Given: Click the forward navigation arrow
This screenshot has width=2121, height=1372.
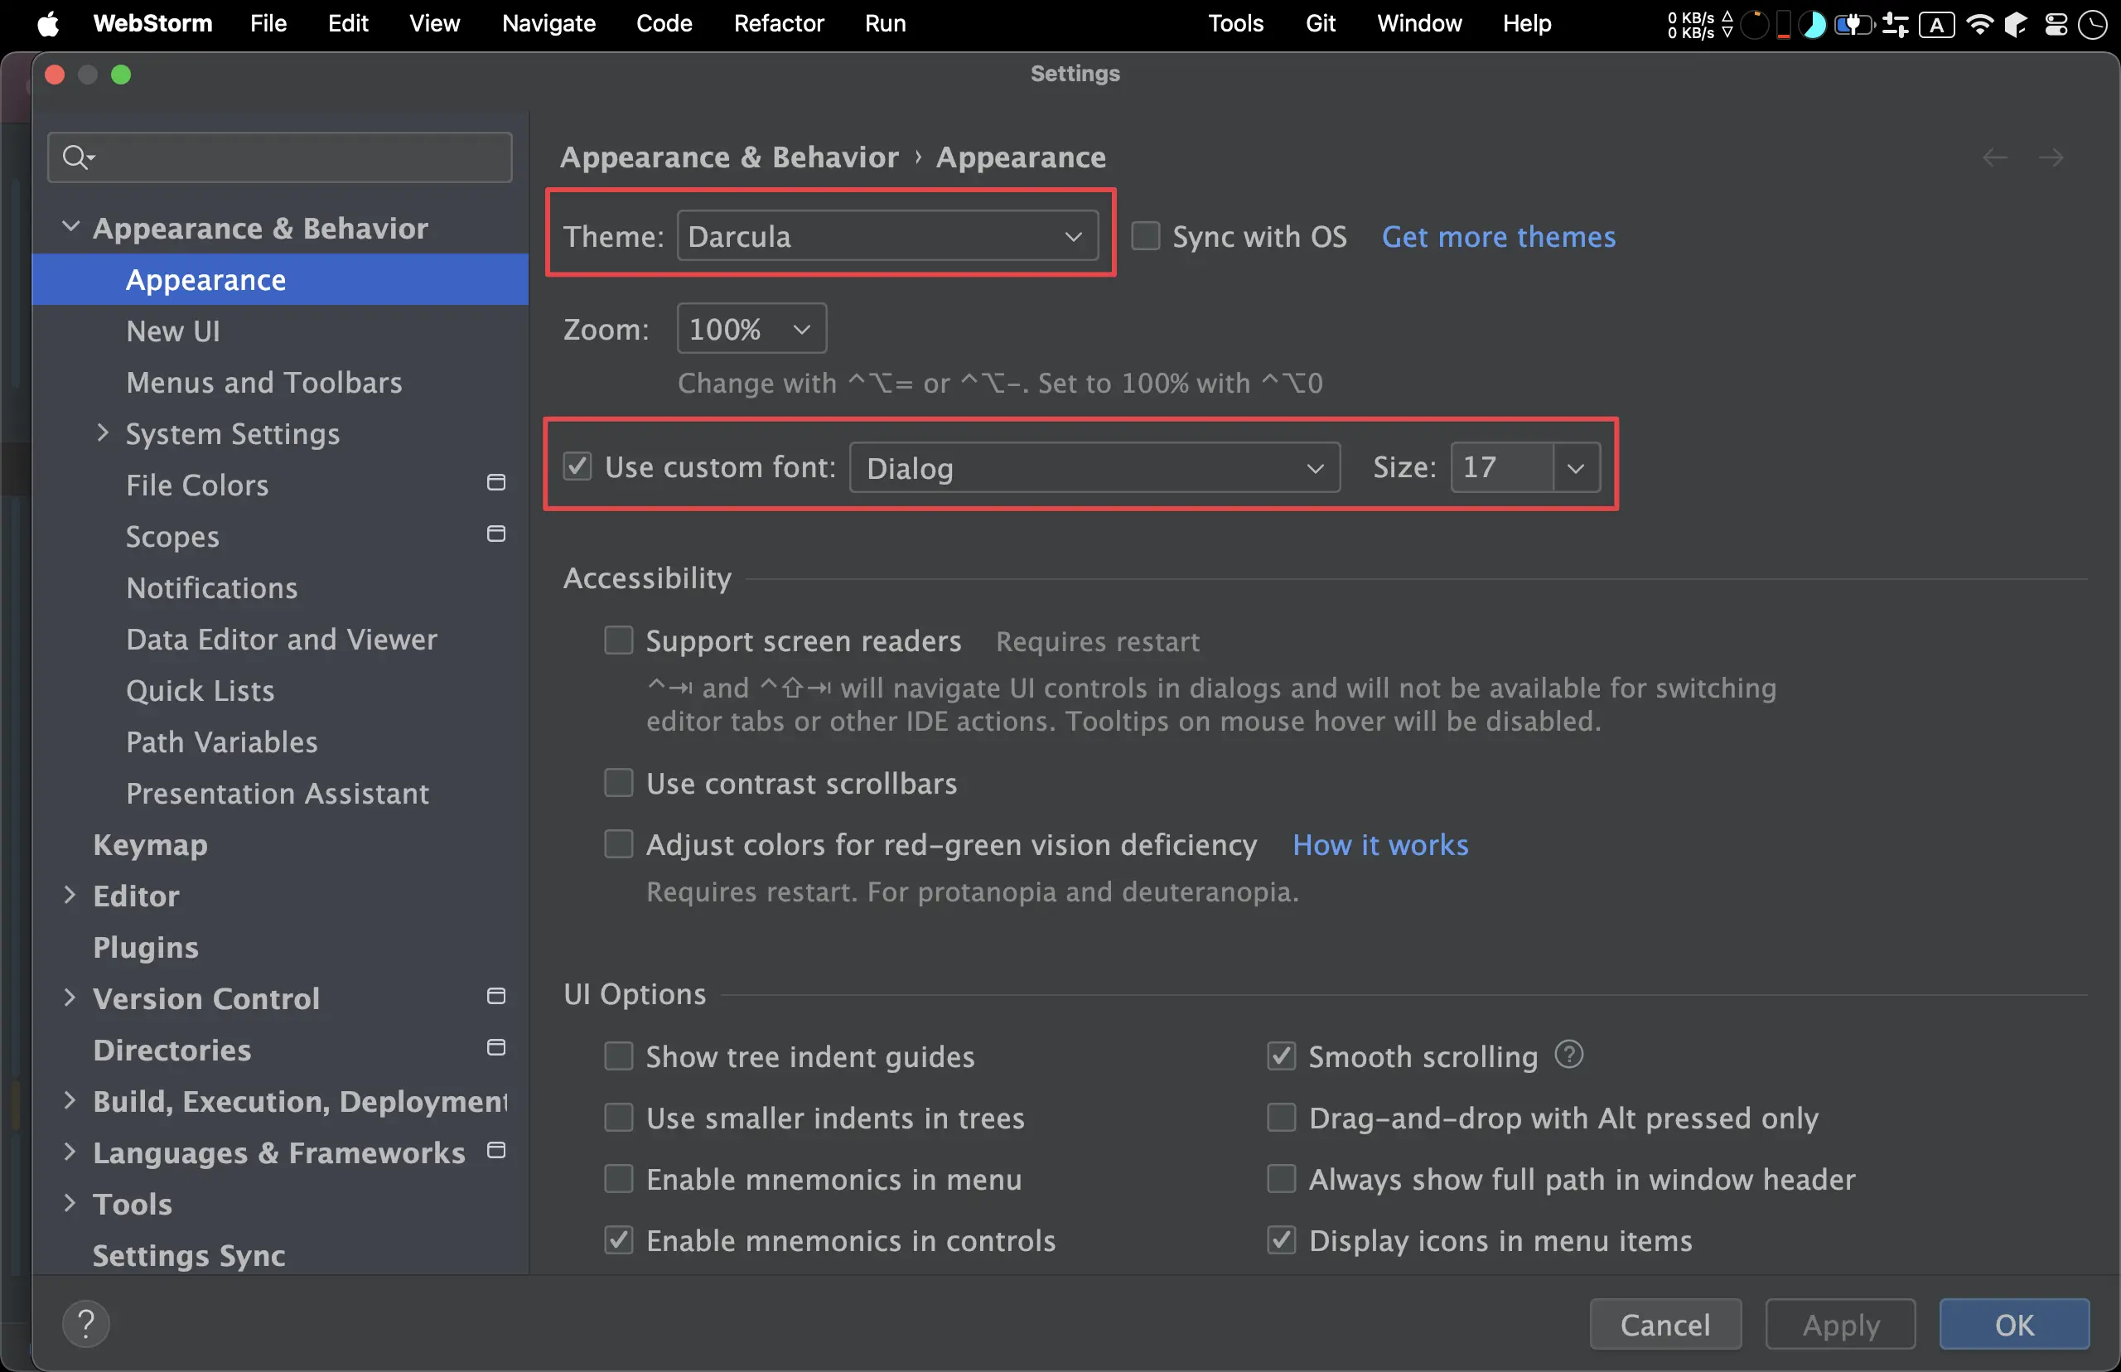Looking at the screenshot, I should 2051,157.
